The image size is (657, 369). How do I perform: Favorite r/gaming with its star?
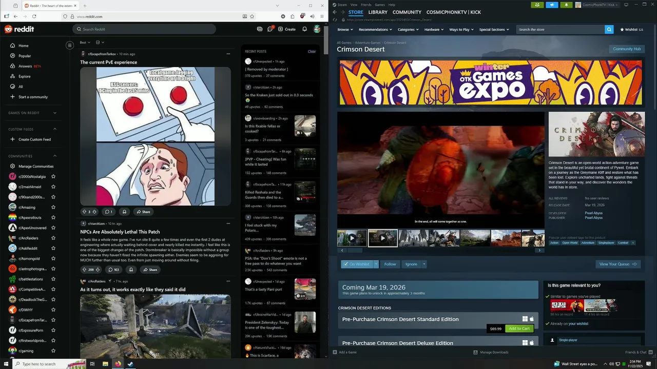pos(53,351)
